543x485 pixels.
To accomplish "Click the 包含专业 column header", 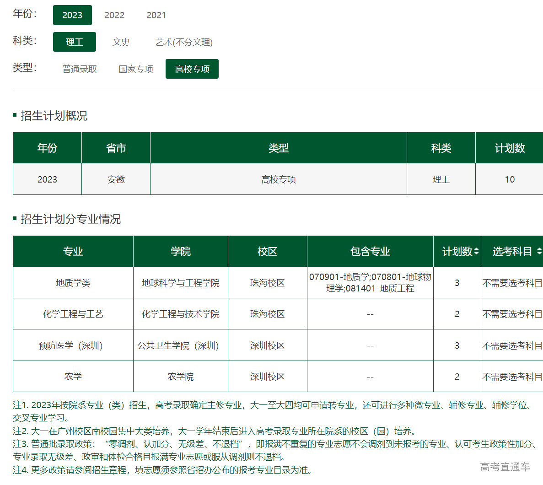I will pyautogui.click(x=370, y=251).
